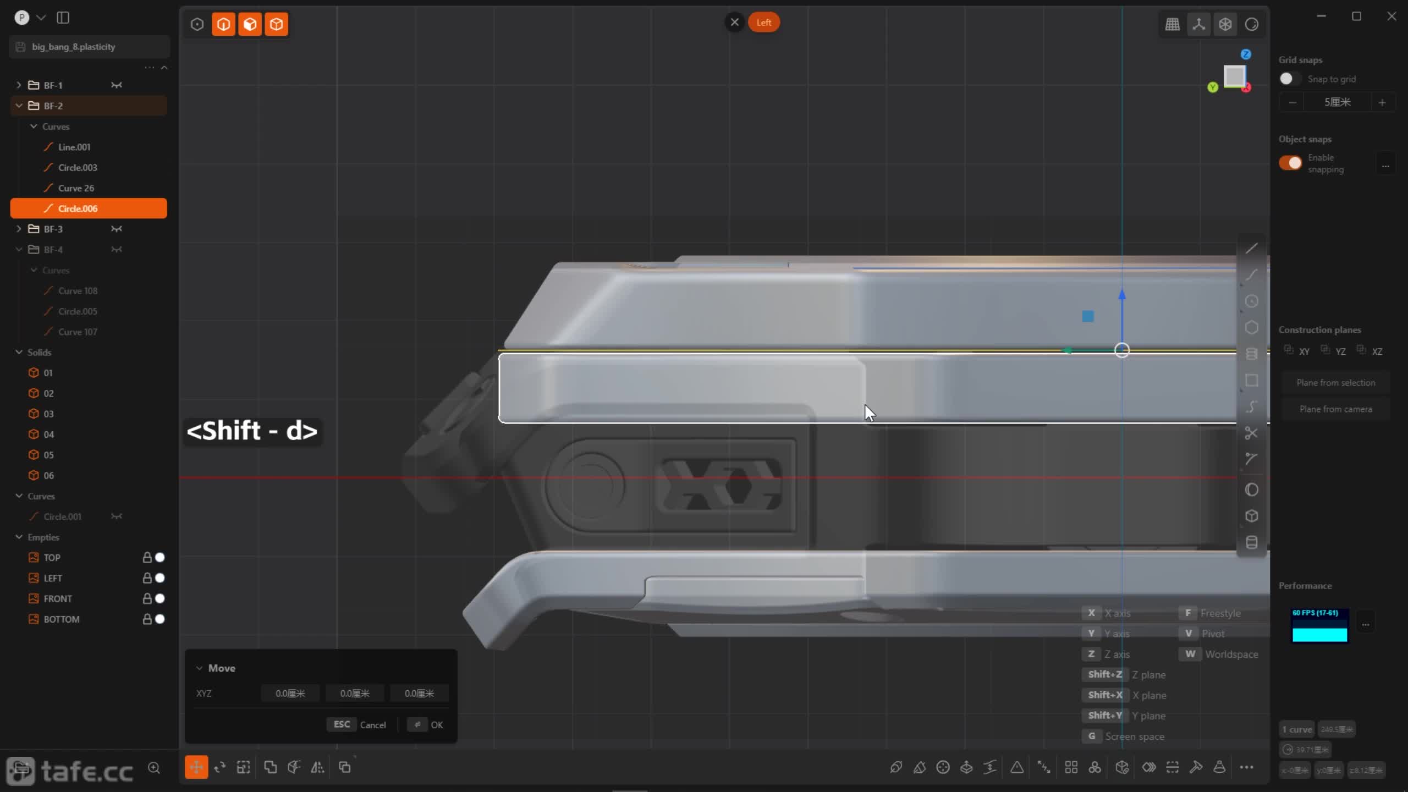Viewport: 1408px width, 792px height.
Task: Increase grid size with plus stepper
Action: point(1382,102)
